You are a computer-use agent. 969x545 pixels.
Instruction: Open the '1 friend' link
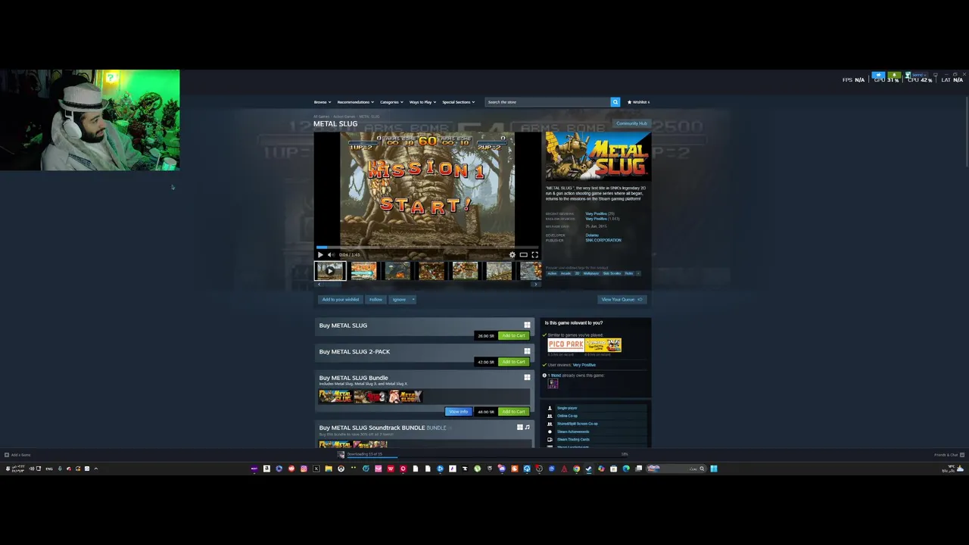(554, 375)
